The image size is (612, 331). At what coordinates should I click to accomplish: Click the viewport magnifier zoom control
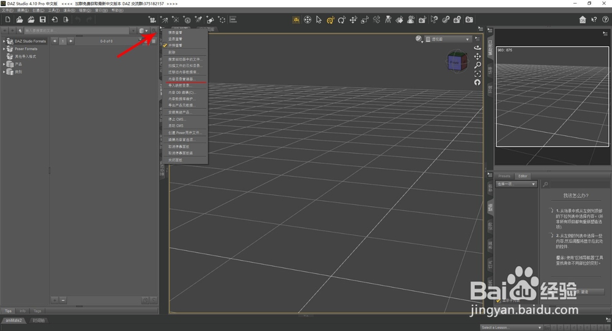pyautogui.click(x=477, y=65)
